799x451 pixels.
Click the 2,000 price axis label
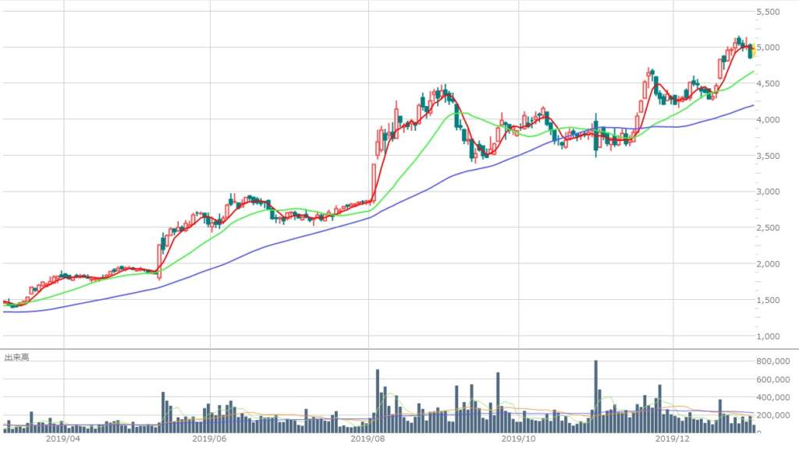click(768, 264)
